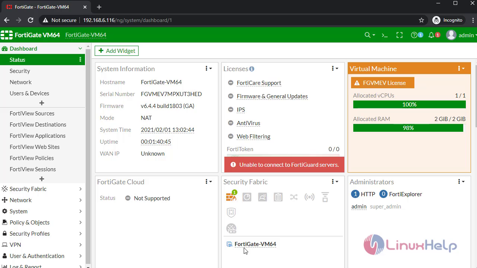Add dashboard plus below Users & Devices

[42, 103]
